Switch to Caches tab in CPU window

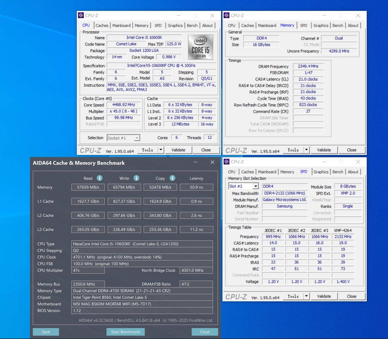(102, 25)
